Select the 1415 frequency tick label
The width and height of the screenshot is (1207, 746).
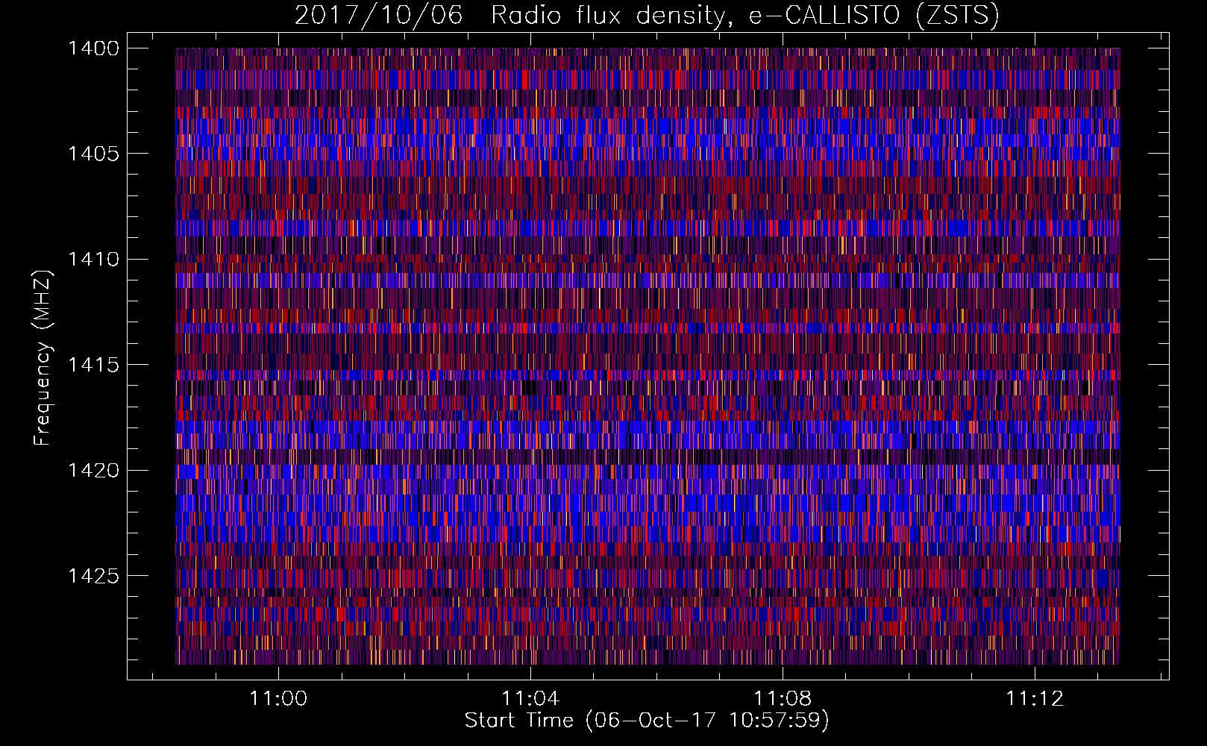[93, 365]
